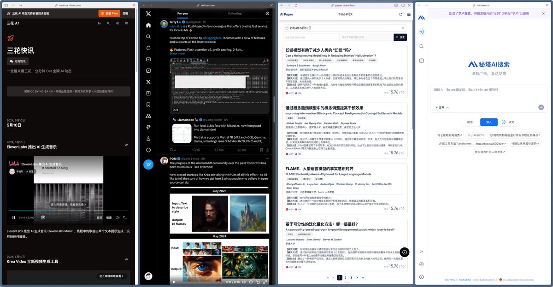The image size is (553, 287).
Task: Select 研究 search mode on metaso
Action: click(x=507, y=122)
